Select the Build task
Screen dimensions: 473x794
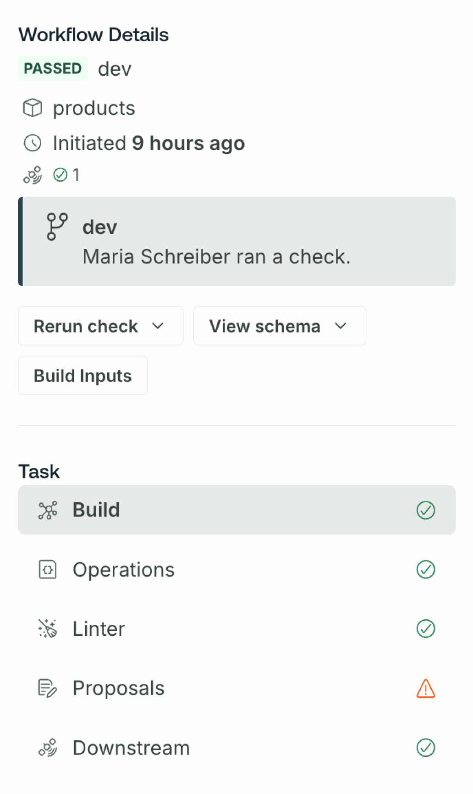[237, 510]
